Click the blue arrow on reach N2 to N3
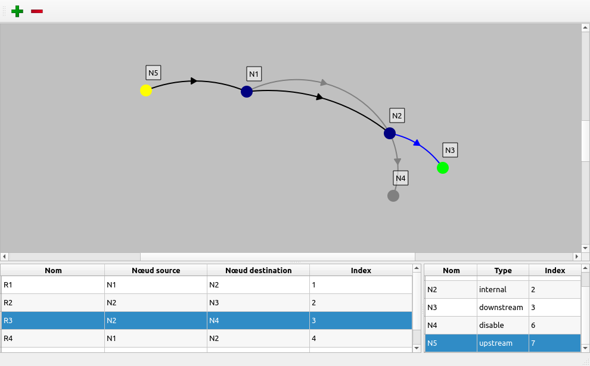 point(417,143)
